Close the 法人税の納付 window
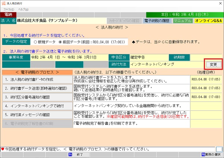Viewport: 224px width, 158px height. pos(220,3)
